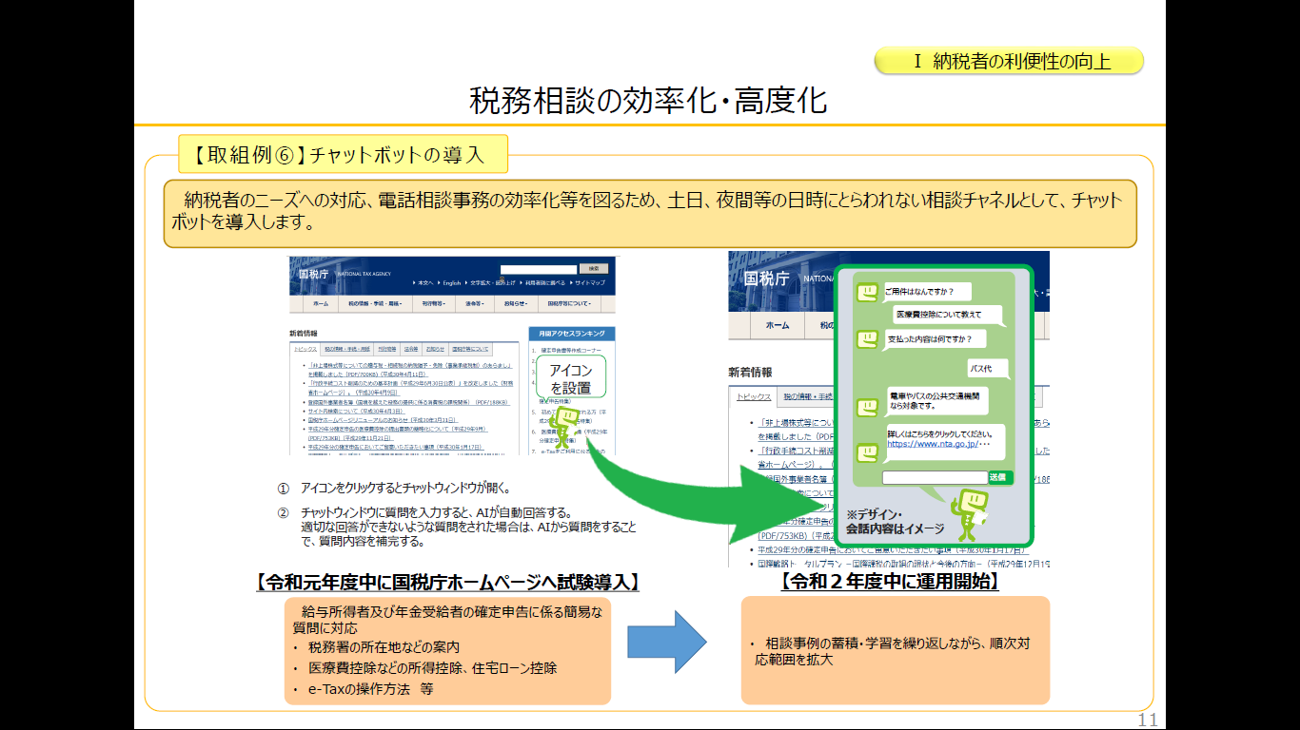Open サイト内検索について news link

click(357, 411)
